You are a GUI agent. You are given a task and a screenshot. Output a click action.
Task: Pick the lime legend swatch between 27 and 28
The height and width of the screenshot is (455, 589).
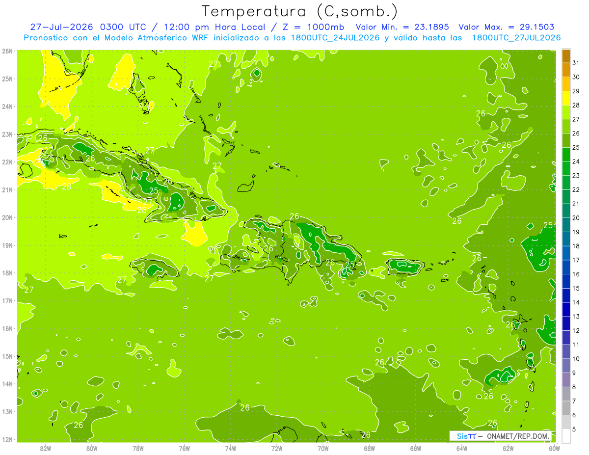point(566,112)
